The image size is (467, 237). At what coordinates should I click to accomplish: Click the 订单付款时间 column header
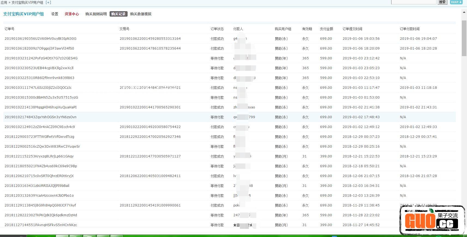409,29
